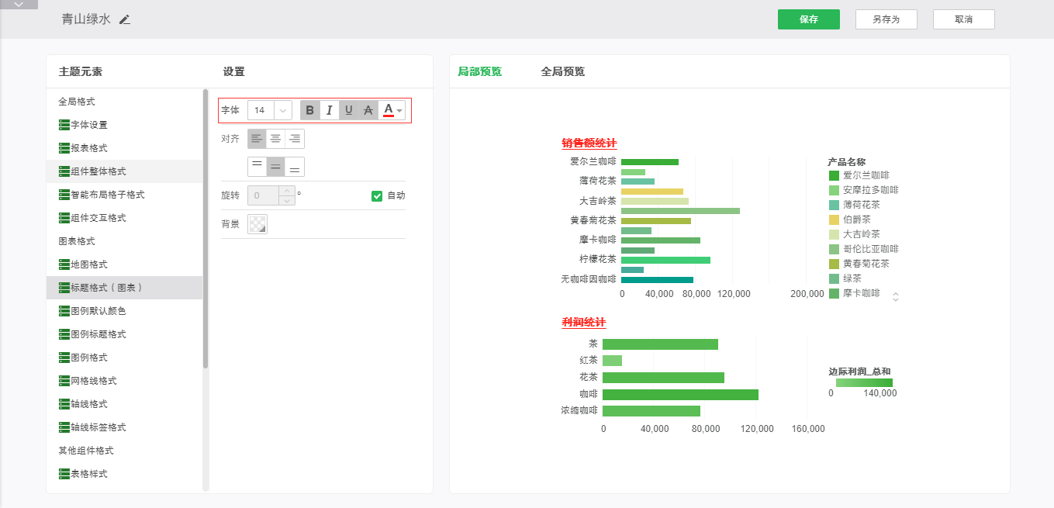Image resolution: width=1054 pixels, height=508 pixels.
Task: Click the 保存 button
Action: 809,19
